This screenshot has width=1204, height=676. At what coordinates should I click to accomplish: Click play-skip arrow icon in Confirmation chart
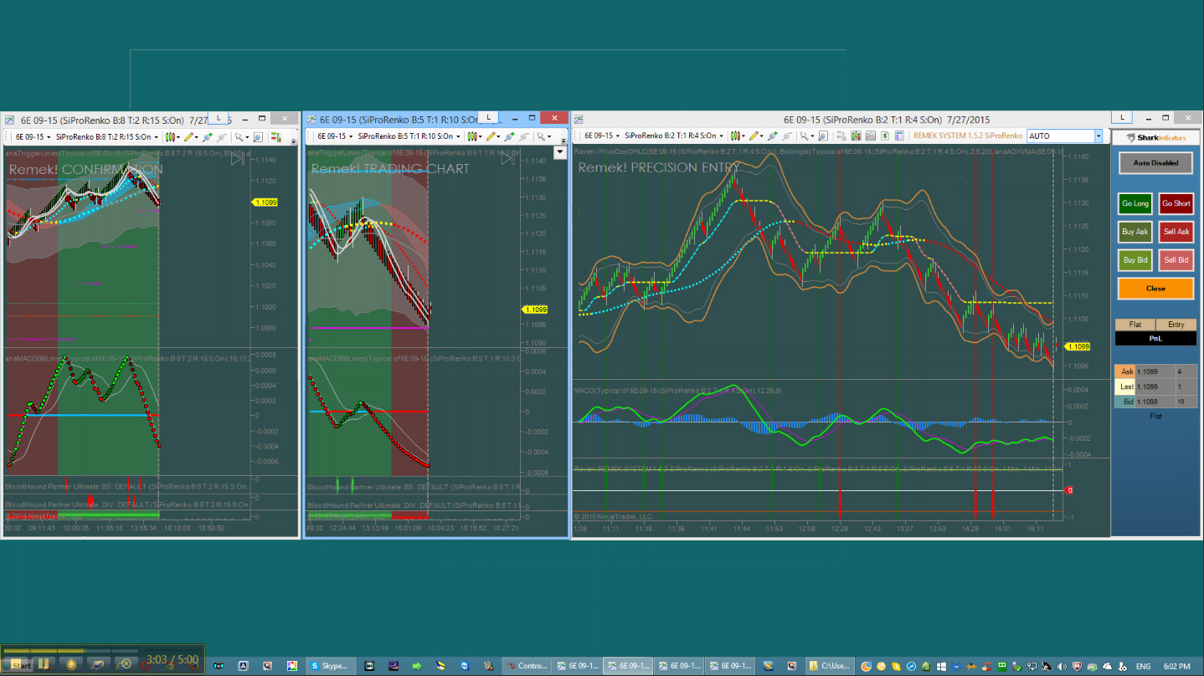(x=237, y=158)
